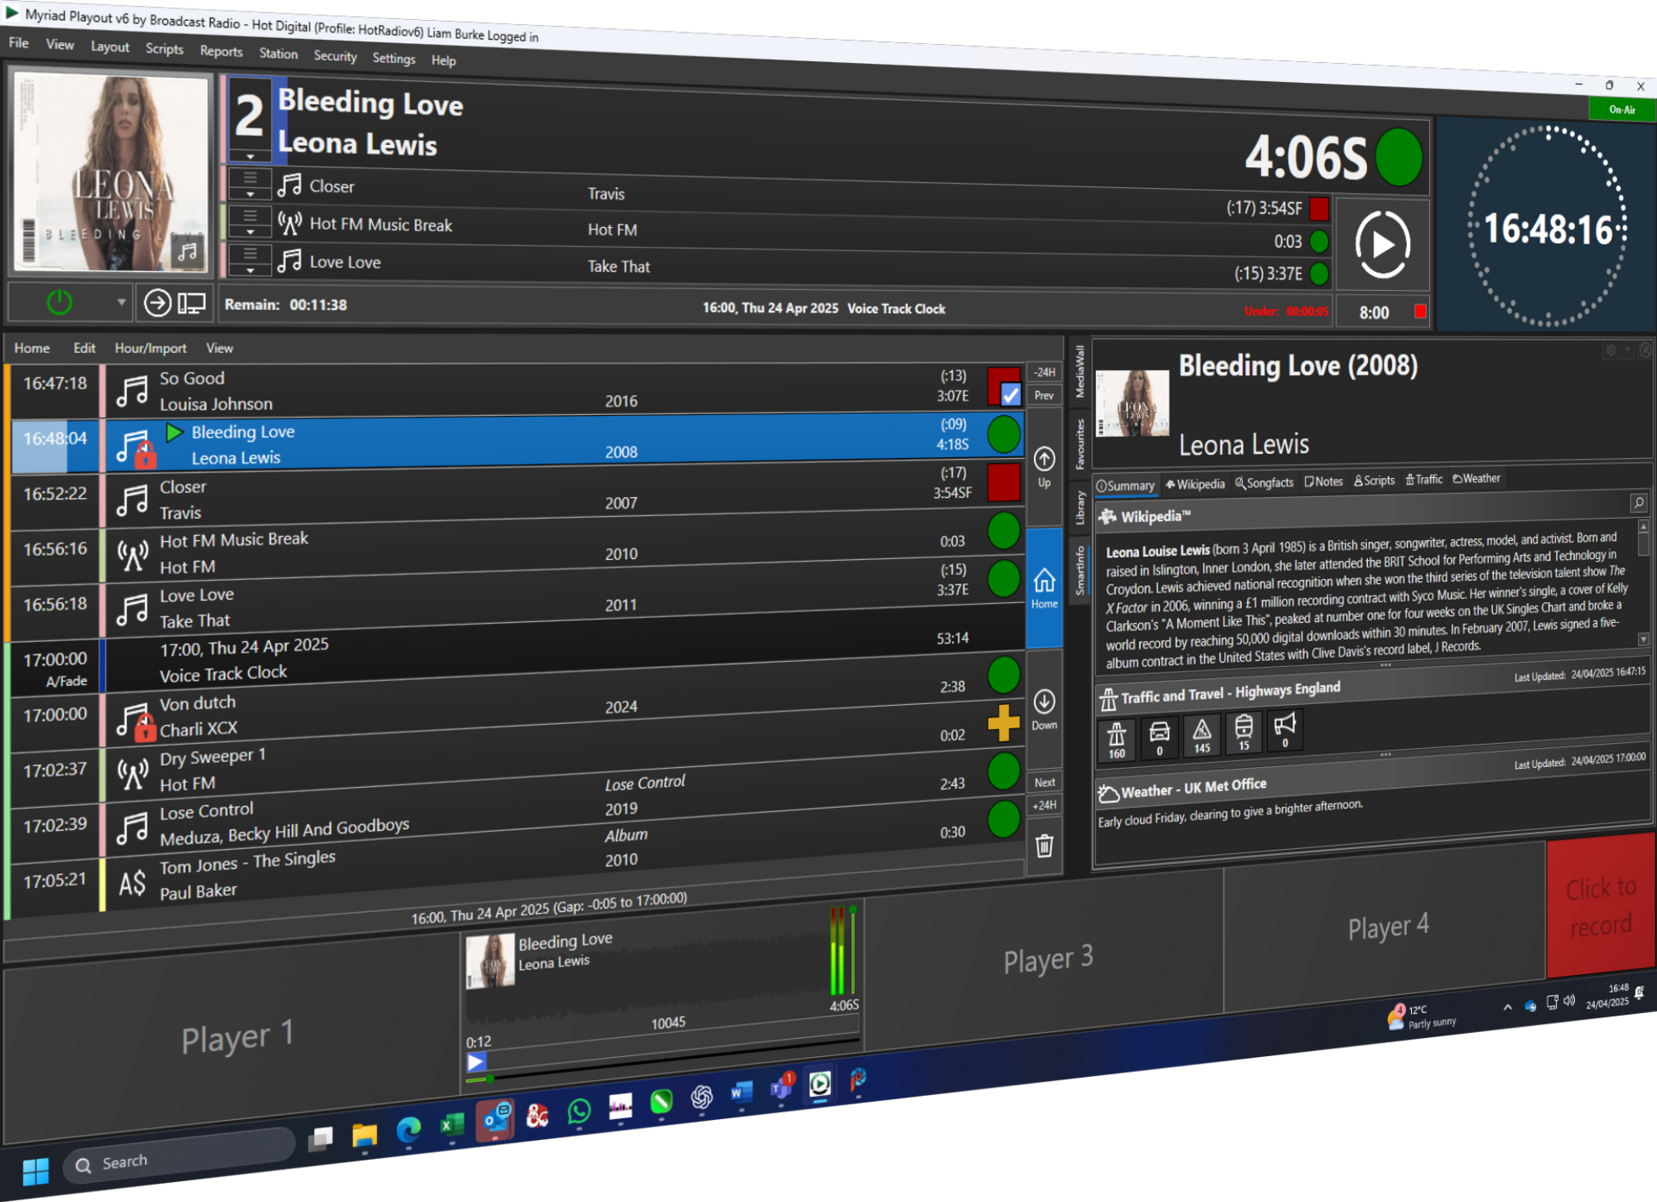Click the Down arrow button in log sidebar
The height and width of the screenshot is (1202, 1657).
(x=1044, y=709)
